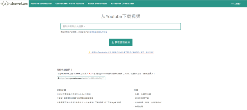Viewport: 247px width, 110px height.
Task: Click the example youtube.com URL image
Action: (81, 78)
